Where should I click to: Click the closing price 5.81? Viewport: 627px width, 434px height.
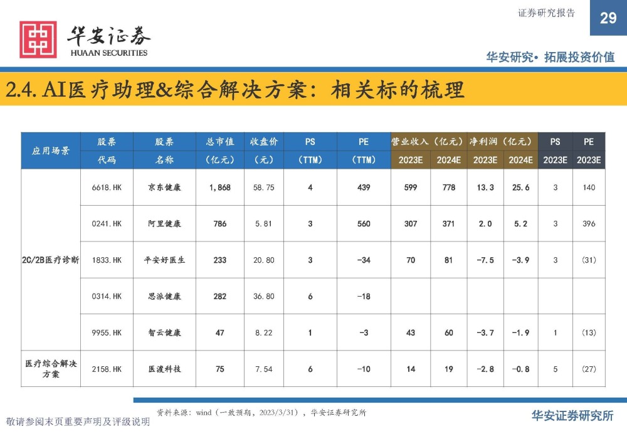point(264,224)
